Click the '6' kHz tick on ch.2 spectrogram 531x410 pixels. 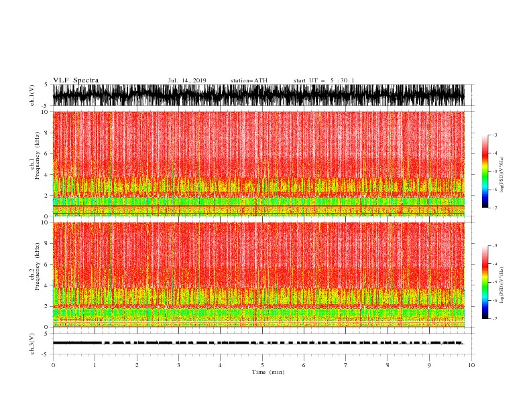pos(46,265)
